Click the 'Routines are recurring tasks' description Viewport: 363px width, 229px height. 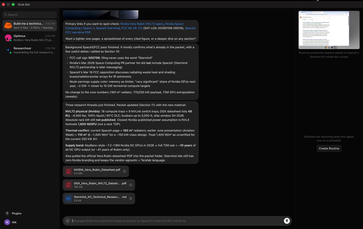click(x=329, y=138)
